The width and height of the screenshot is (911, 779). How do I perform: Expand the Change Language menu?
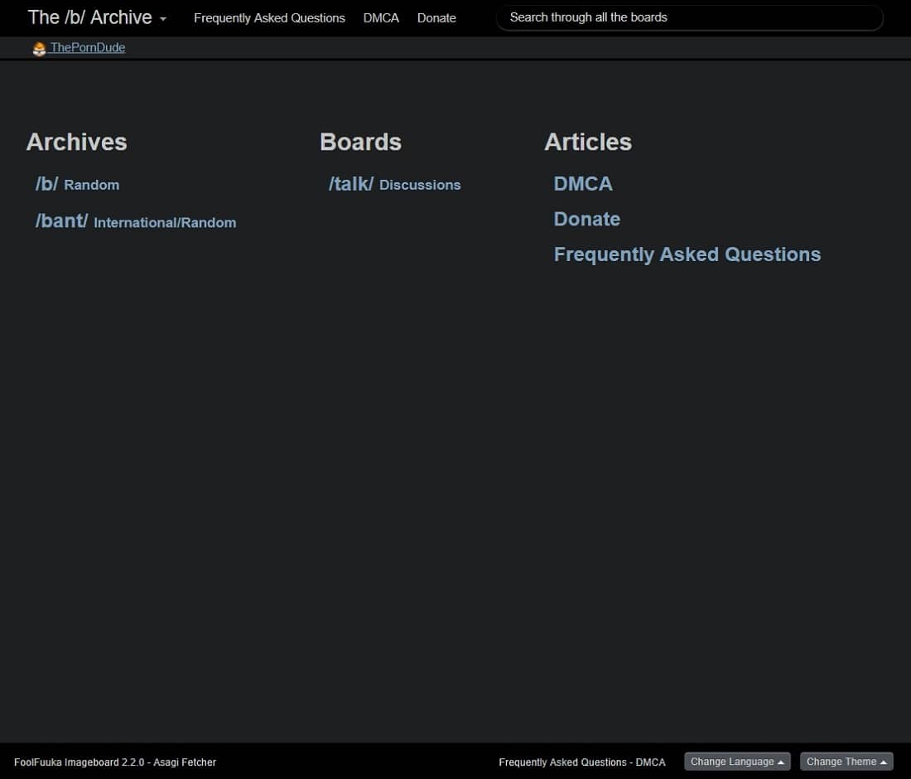click(x=736, y=762)
